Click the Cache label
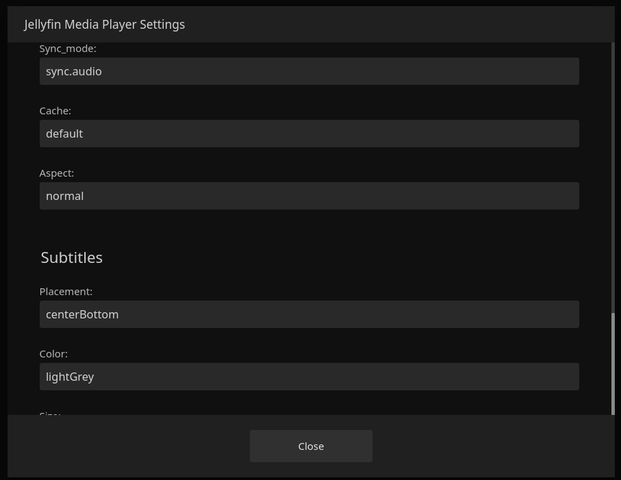Viewport: 621px width, 480px height. coord(55,110)
